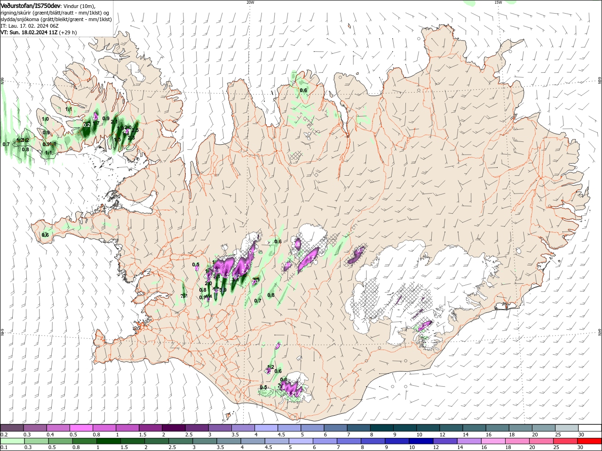This screenshot has height=451, width=602.
Task: Click the VT: Sun. 18.02.2024 11Z (+29 h) line
Action: pos(39,32)
